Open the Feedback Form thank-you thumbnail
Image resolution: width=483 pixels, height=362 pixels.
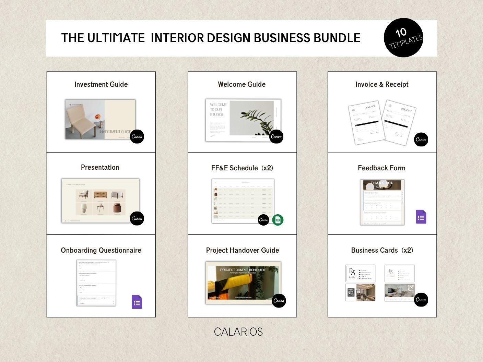click(382, 202)
